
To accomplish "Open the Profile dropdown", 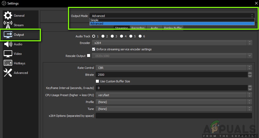I will (174, 102).
